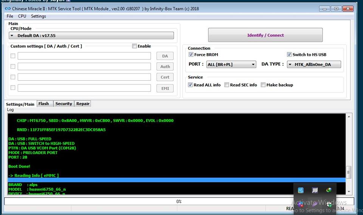The width and height of the screenshot is (363, 215).
Task: Click into the Auth path input field
Action: click(84, 66)
